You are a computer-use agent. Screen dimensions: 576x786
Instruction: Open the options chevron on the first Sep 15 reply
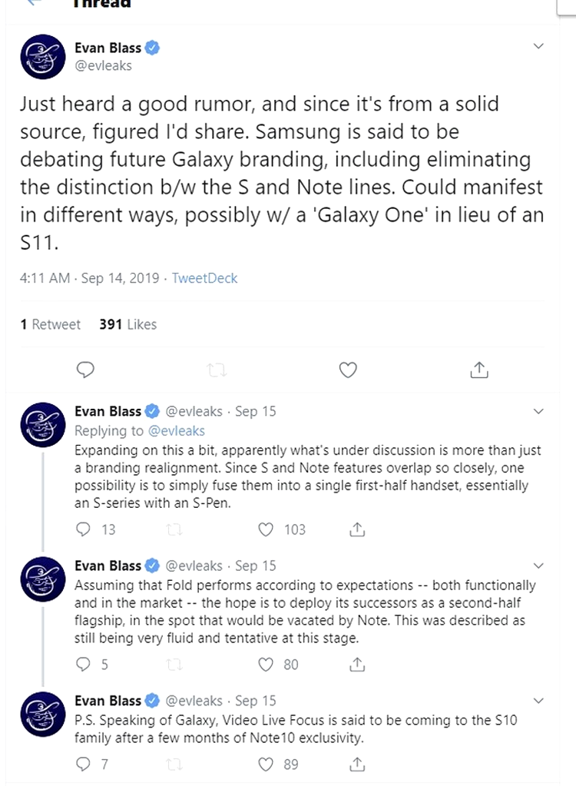pyautogui.click(x=538, y=412)
